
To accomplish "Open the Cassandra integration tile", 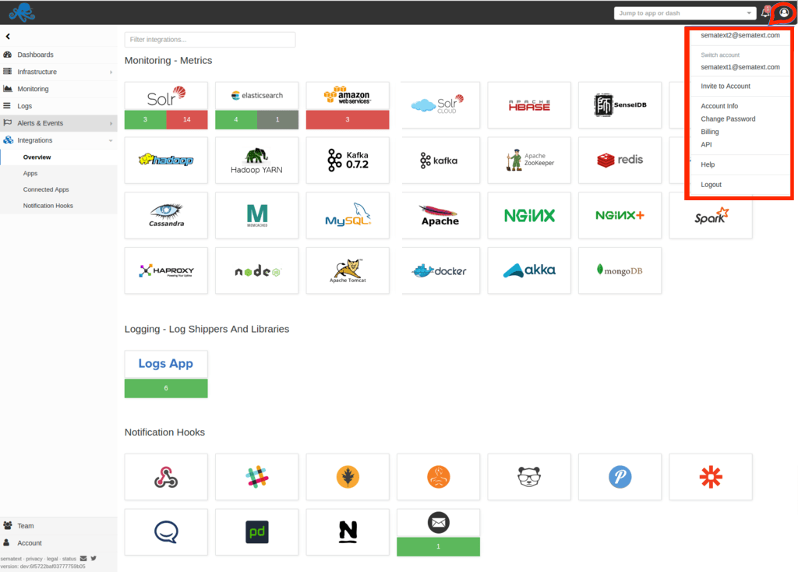I will [166, 215].
